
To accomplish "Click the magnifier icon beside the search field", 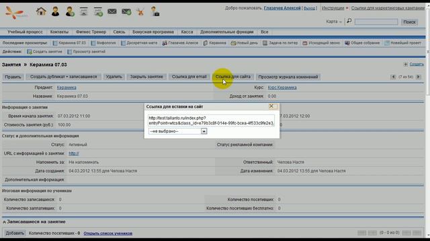I will [x=349, y=21].
